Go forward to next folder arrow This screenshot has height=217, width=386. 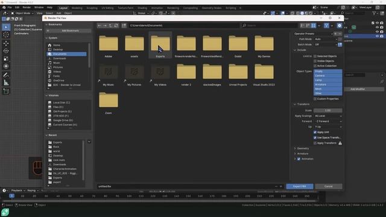(x=105, y=25)
